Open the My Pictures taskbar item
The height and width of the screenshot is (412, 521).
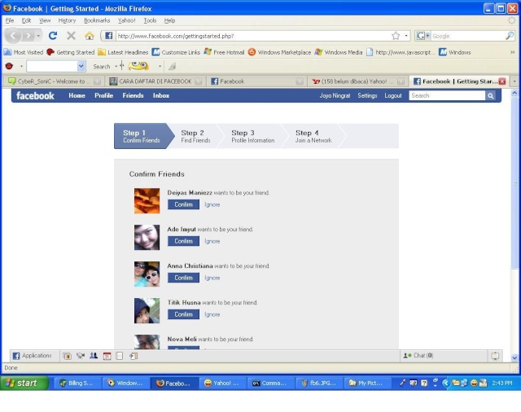[x=368, y=383]
